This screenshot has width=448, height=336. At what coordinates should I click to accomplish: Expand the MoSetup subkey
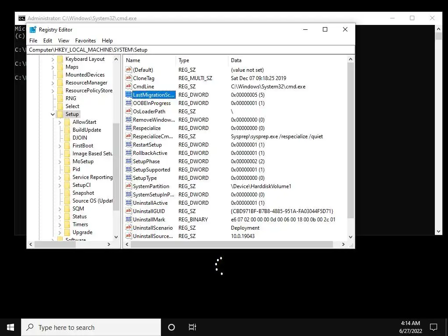click(59, 162)
